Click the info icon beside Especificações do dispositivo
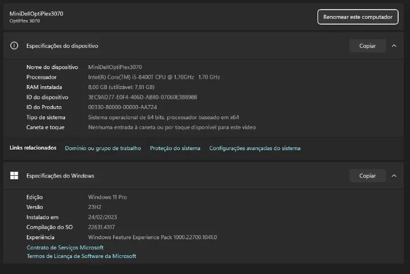 click(14, 46)
